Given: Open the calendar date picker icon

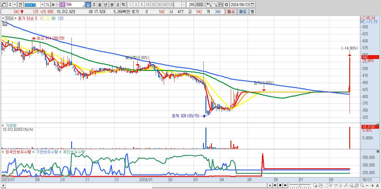Looking at the screenshot, I should [x=252, y=5].
